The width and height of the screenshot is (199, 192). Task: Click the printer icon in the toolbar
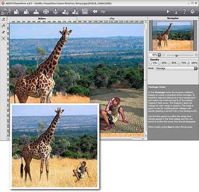46,11
